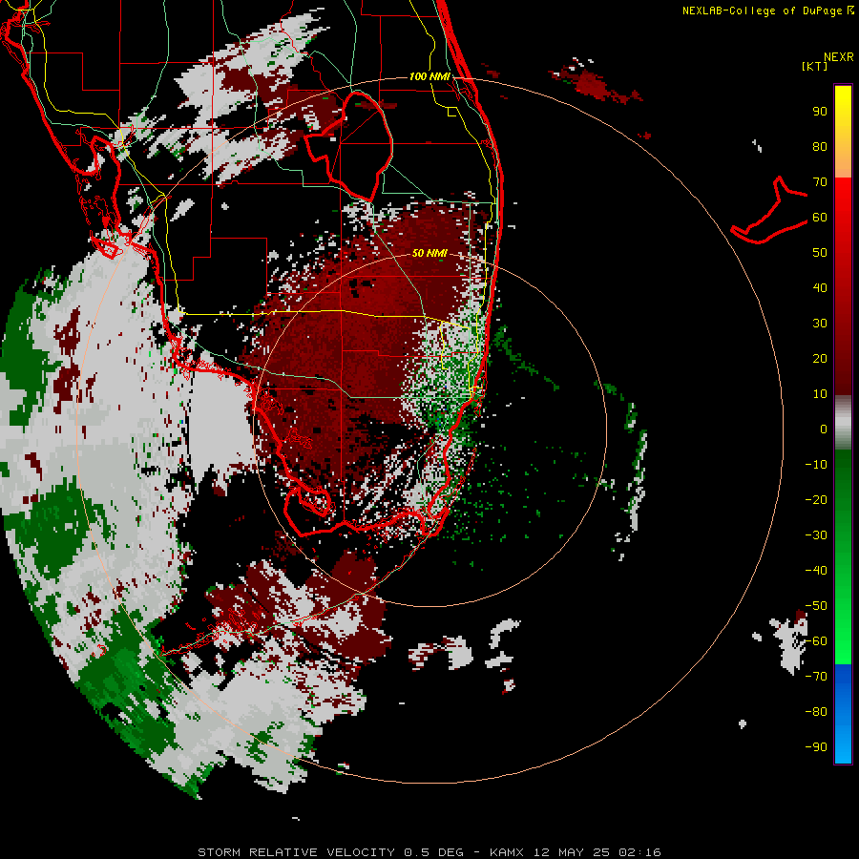Image resolution: width=859 pixels, height=859 pixels.
Task: Click the 50 NMI range ring label
Action: point(429,253)
